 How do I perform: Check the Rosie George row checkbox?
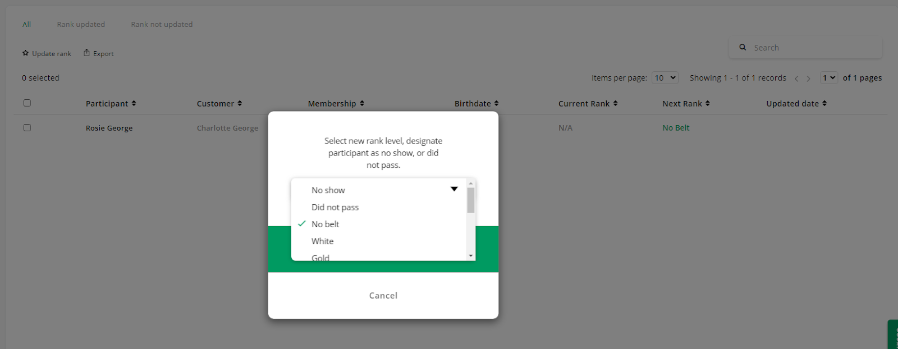pos(27,127)
